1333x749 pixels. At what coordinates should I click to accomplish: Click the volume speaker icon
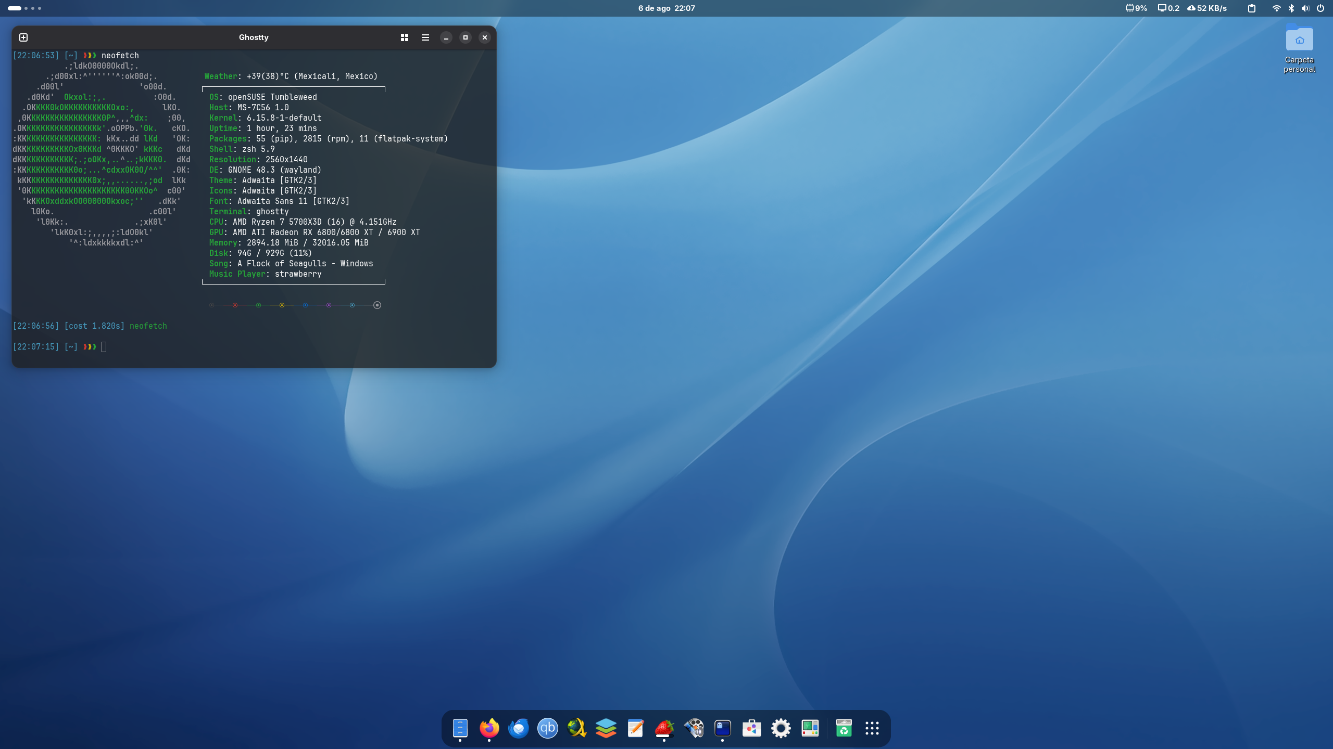pos(1305,8)
